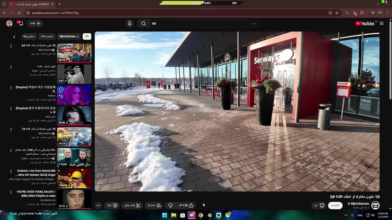
Task: Open a new browser tab
Action: click(x=59, y=4)
